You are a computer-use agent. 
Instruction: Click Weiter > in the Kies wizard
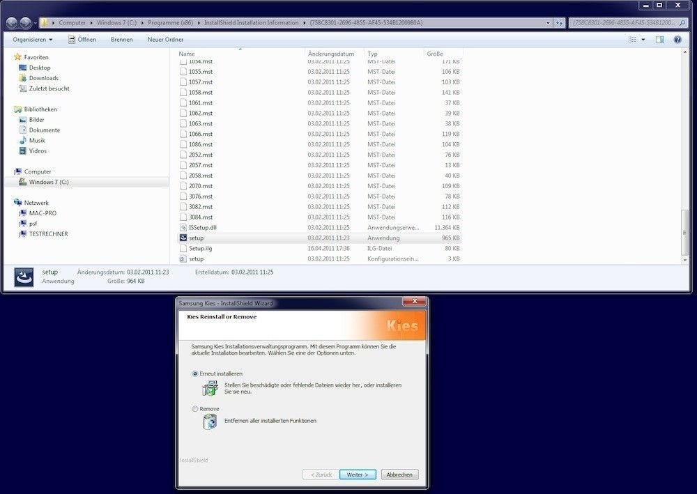tap(358, 474)
